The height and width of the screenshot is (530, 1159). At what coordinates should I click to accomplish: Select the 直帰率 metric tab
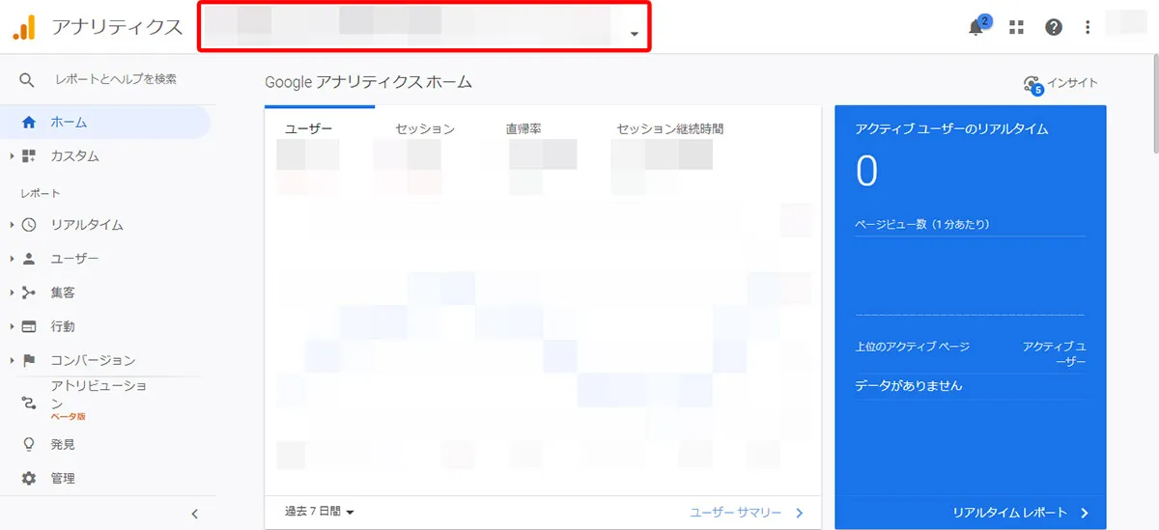(x=523, y=128)
